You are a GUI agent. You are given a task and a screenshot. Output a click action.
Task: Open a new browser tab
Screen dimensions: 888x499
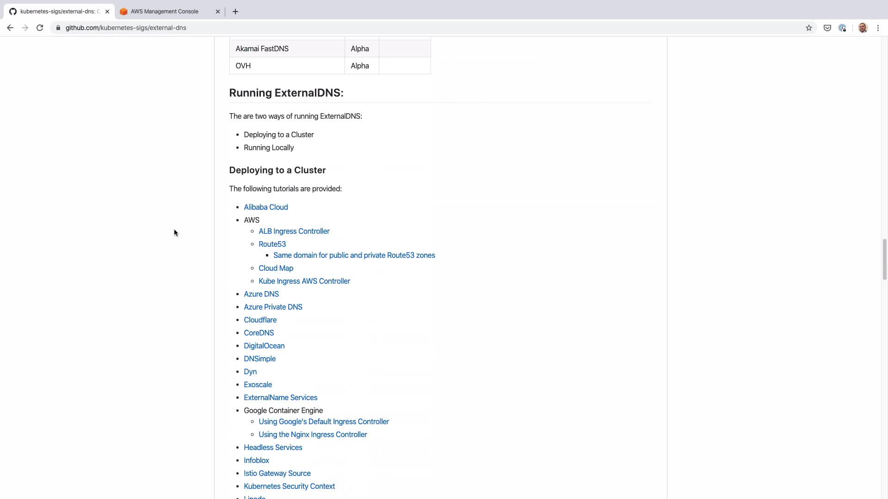tap(235, 12)
